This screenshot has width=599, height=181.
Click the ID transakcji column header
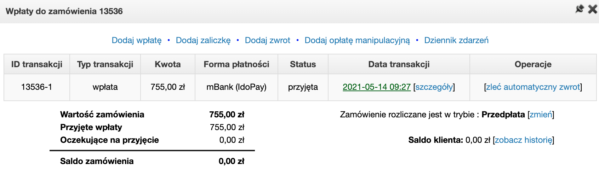pos(37,64)
